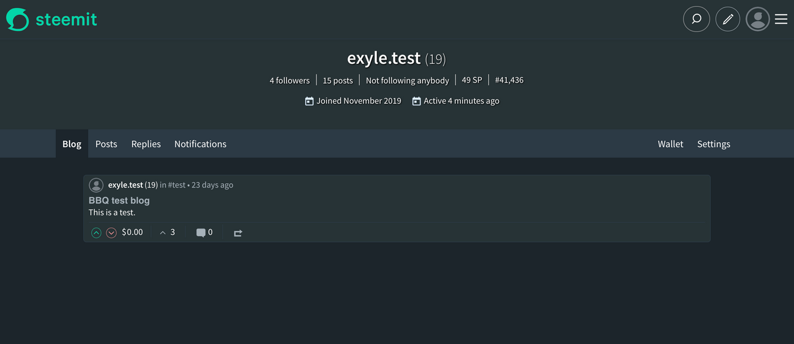Open the hamburger menu
The height and width of the screenshot is (344, 794).
pyautogui.click(x=781, y=19)
